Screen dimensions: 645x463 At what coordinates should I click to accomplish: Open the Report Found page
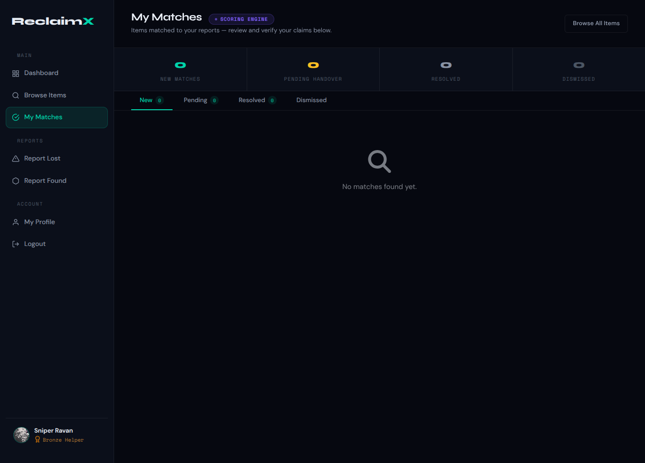pyautogui.click(x=57, y=181)
